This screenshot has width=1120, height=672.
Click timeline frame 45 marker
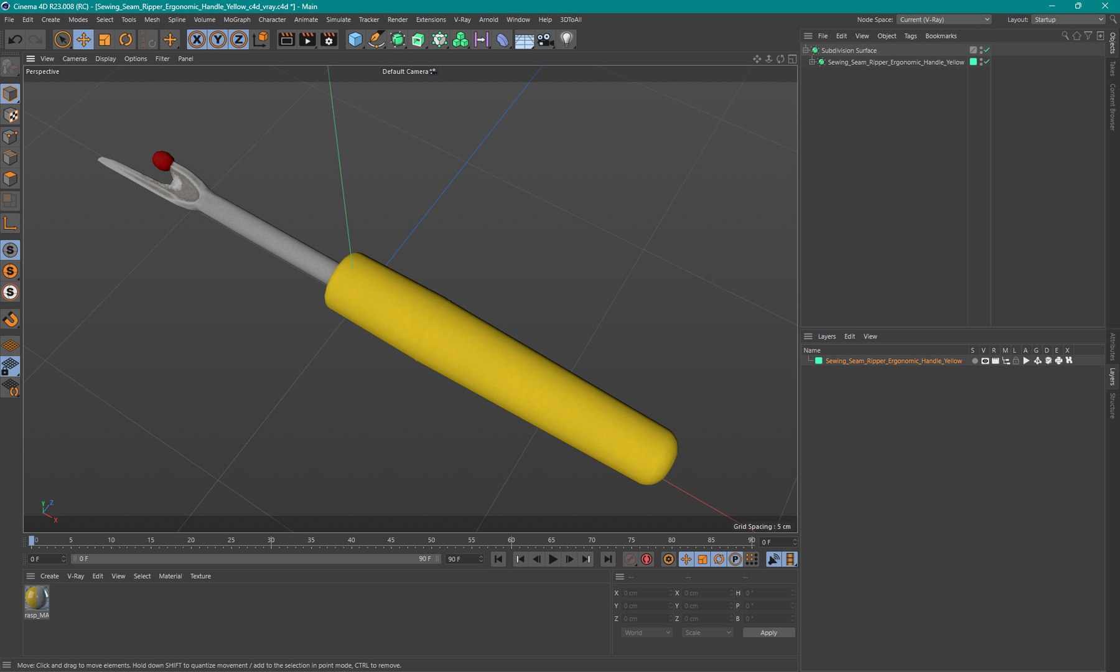tap(391, 541)
